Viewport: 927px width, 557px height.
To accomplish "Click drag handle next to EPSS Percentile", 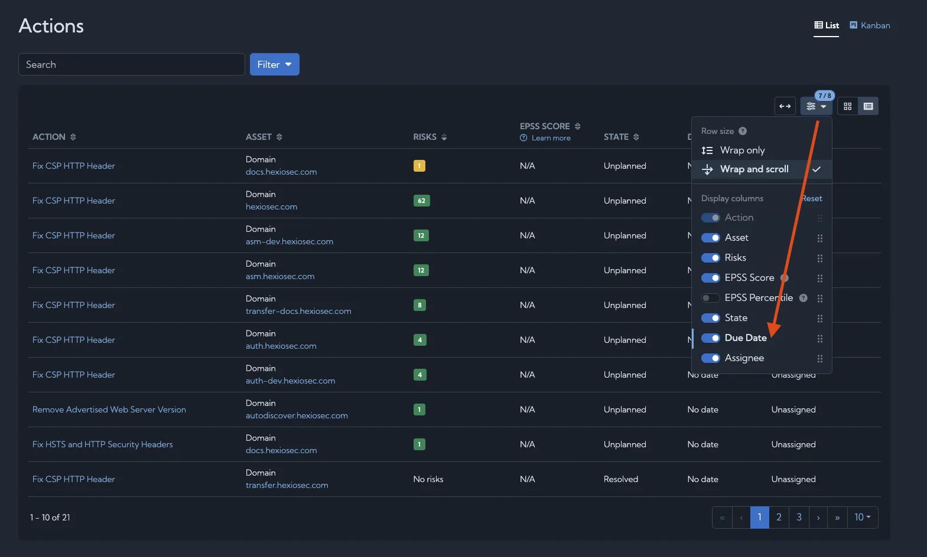I will [819, 298].
